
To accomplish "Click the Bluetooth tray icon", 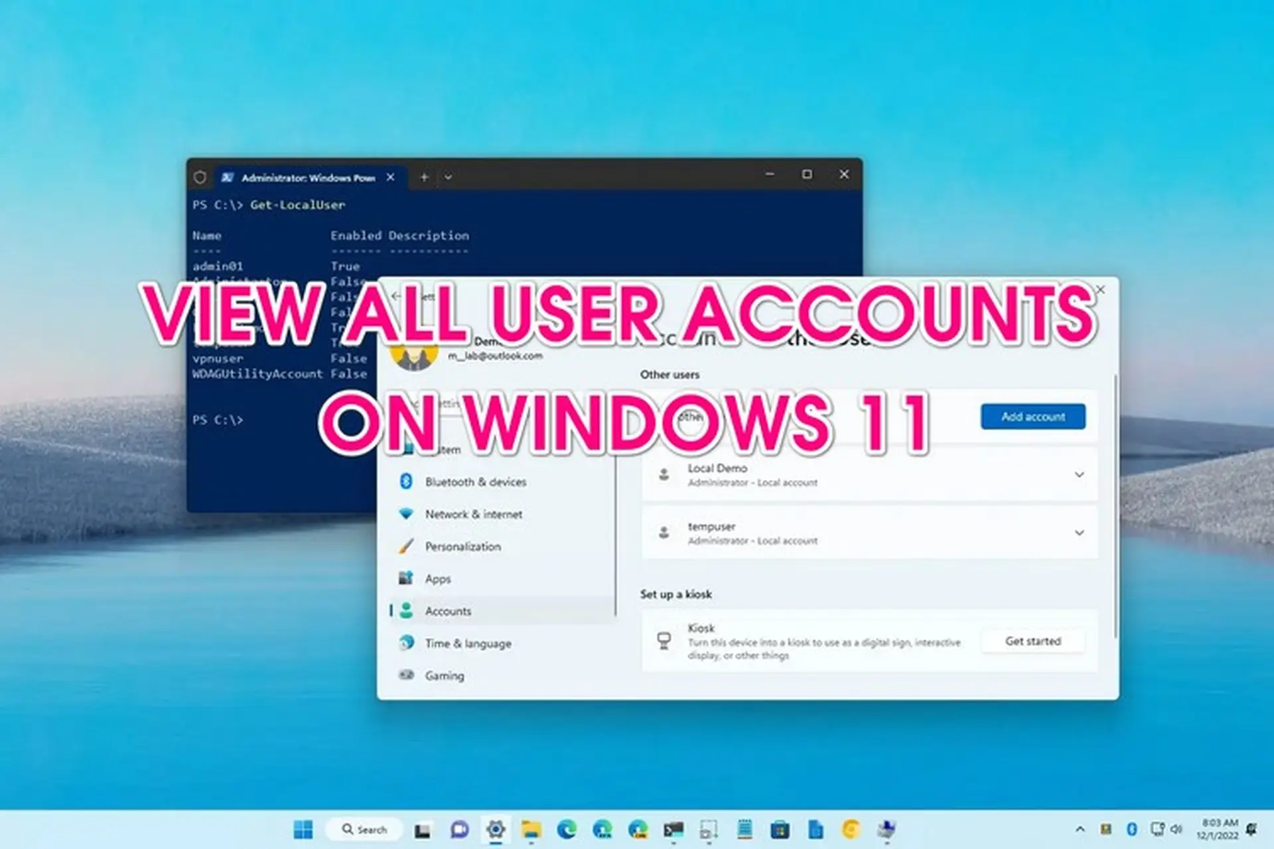I will (x=1132, y=829).
